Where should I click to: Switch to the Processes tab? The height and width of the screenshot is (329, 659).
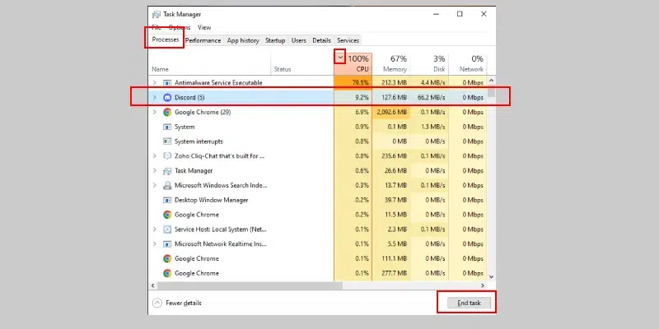166,39
